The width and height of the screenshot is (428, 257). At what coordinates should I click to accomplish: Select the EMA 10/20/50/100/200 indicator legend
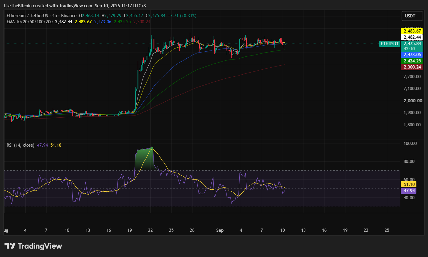[30, 22]
